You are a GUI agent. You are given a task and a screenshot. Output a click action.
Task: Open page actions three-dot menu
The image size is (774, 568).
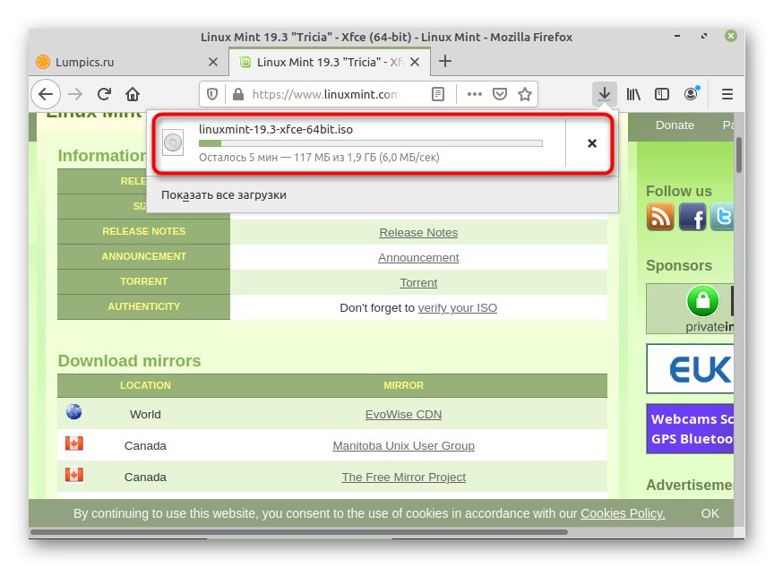pyautogui.click(x=475, y=94)
